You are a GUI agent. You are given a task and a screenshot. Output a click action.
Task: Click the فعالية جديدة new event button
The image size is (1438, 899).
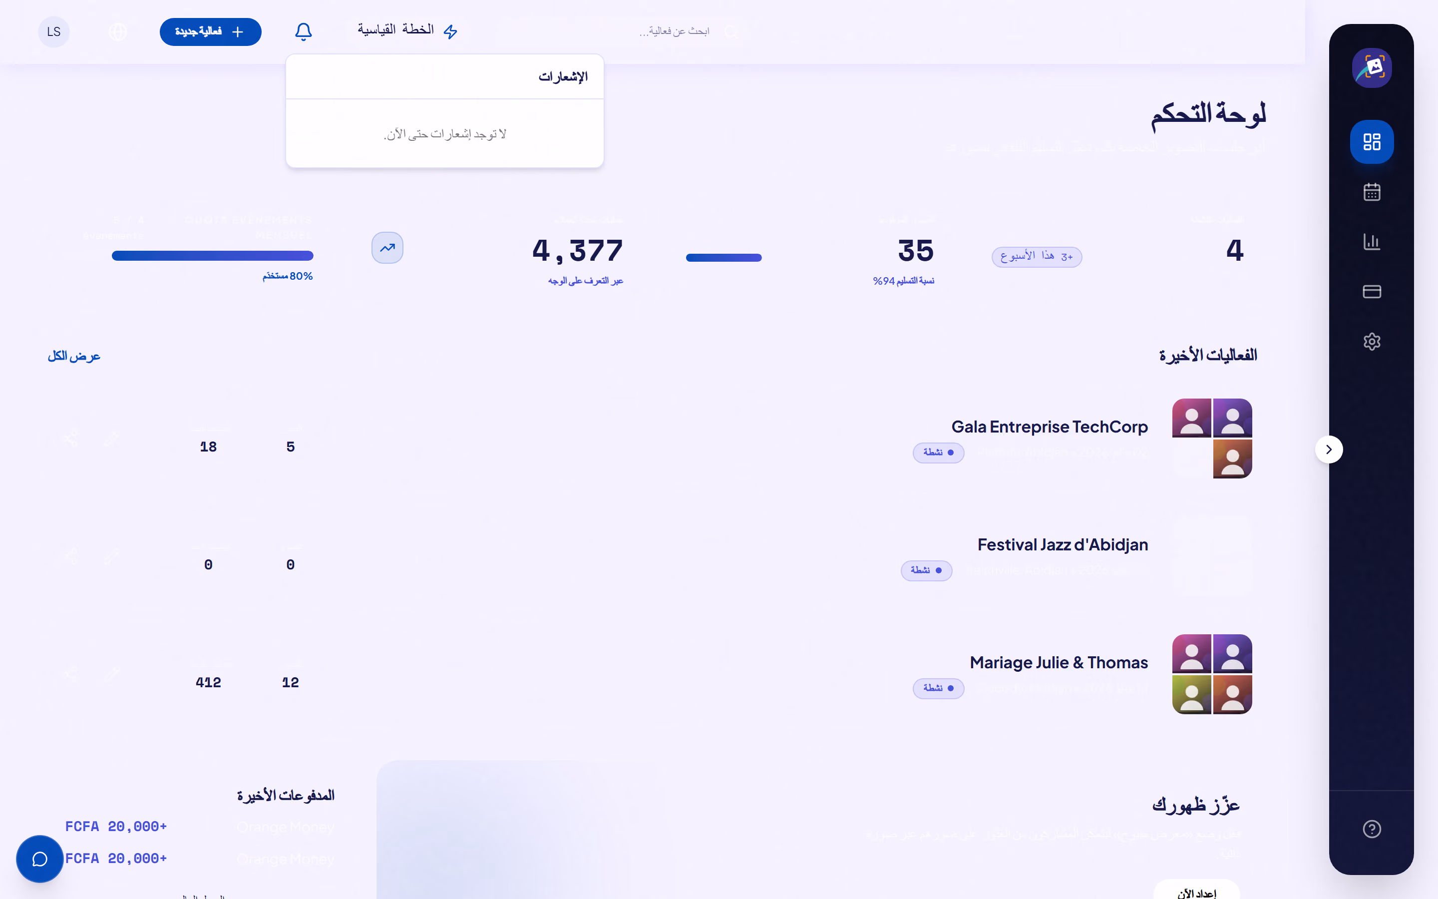click(210, 31)
